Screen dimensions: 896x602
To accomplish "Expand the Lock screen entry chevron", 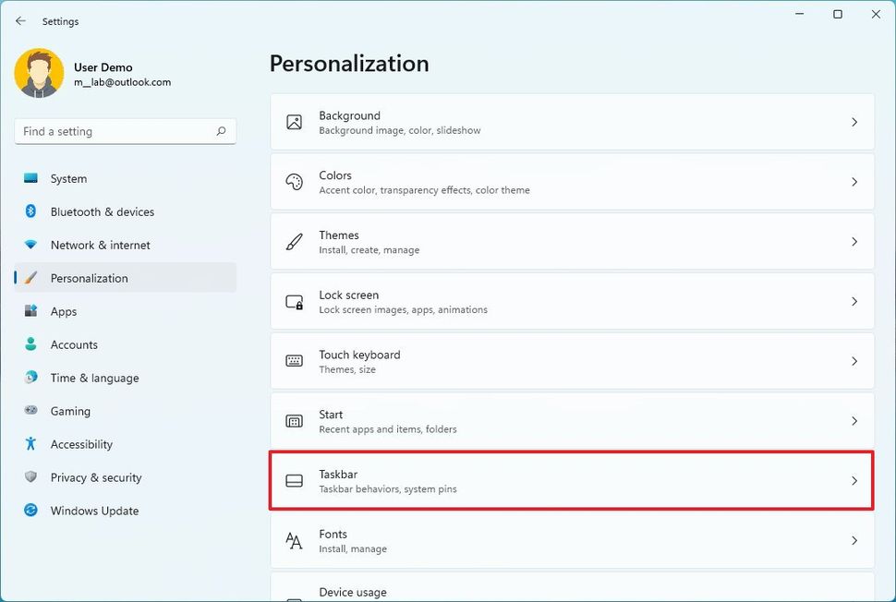I will tap(854, 301).
